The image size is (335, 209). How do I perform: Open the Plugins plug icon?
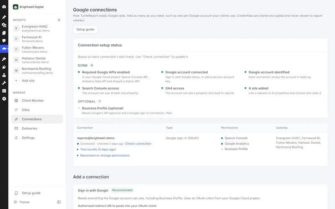pos(4,67)
